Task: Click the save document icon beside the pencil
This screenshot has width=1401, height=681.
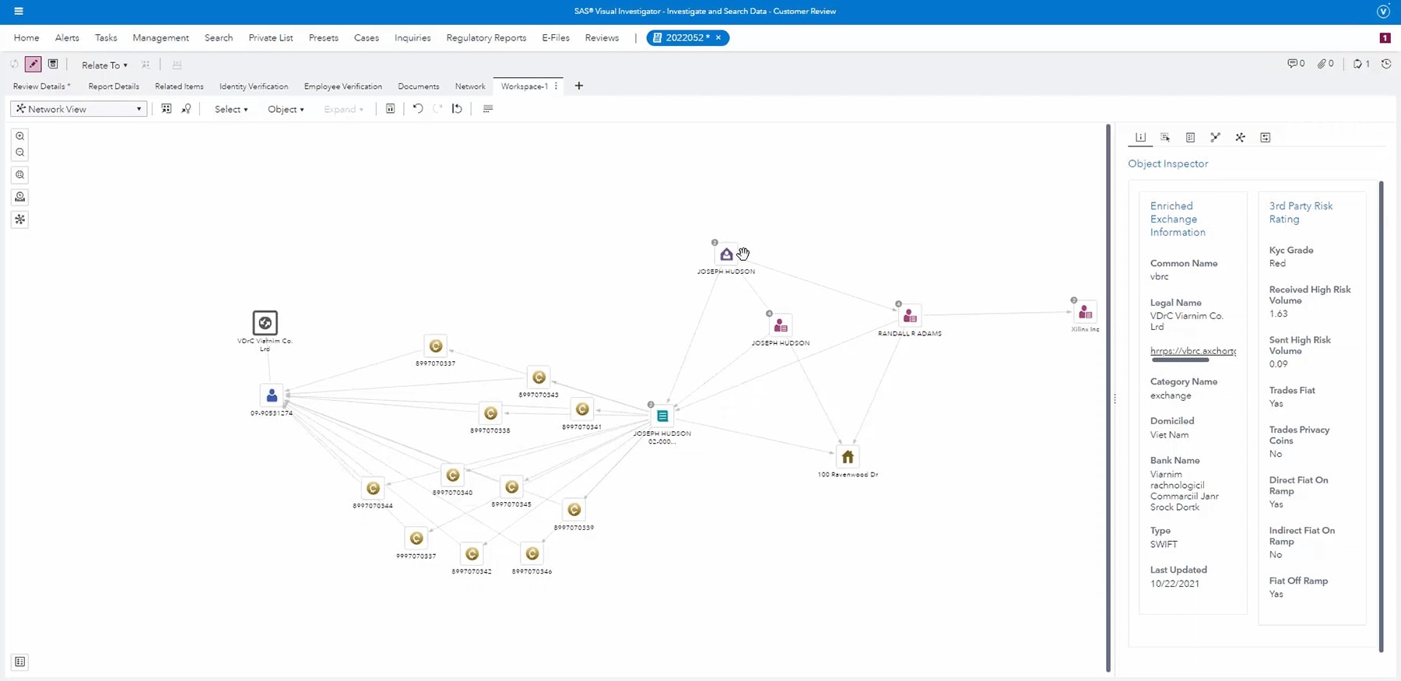Action: tap(53, 65)
